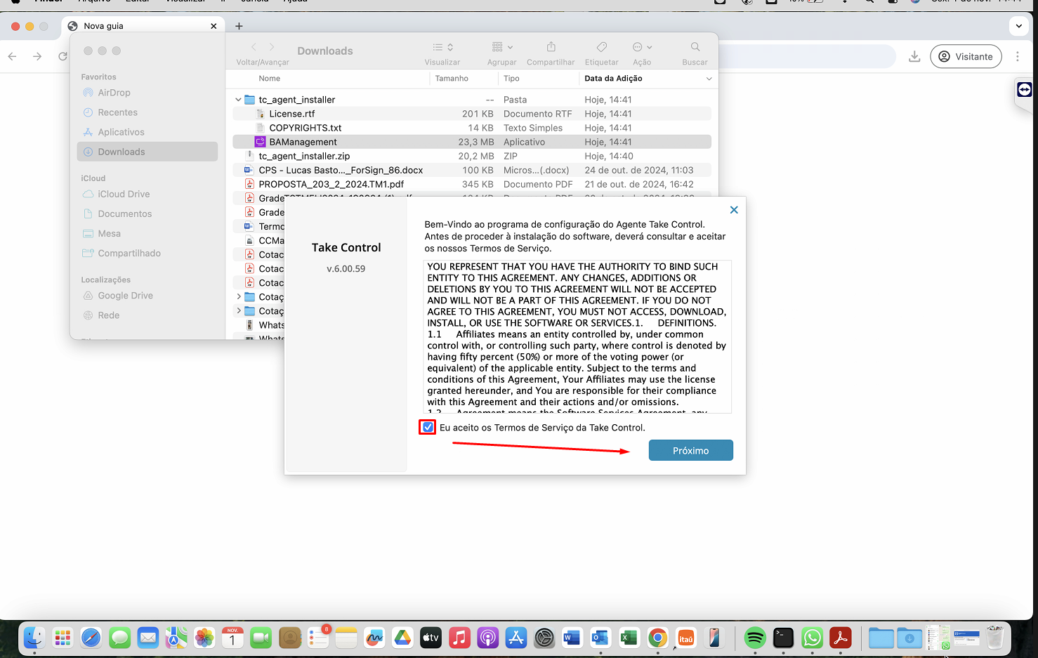Select the COPYRIGHTS.txt file
This screenshot has width=1038, height=658.
click(472, 128)
